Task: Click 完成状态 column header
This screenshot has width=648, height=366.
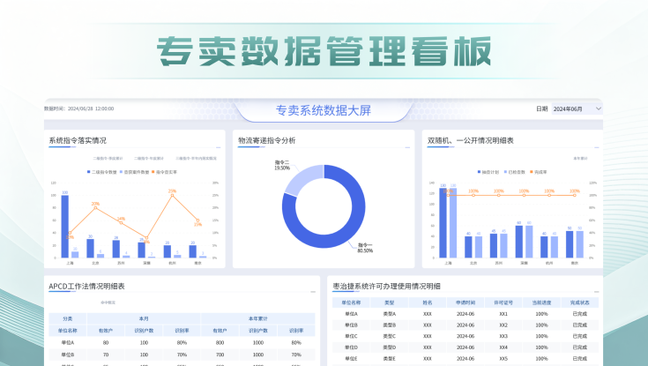Action: point(580,302)
